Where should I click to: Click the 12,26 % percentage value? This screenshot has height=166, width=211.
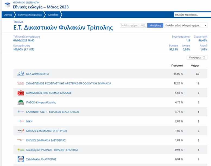pyautogui.click(x=178, y=83)
